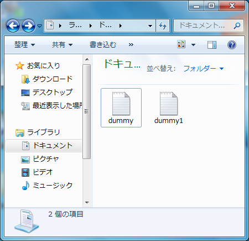The image size is (249, 241).
Task: Open the view options dropdown arrow
Action: click(x=193, y=45)
